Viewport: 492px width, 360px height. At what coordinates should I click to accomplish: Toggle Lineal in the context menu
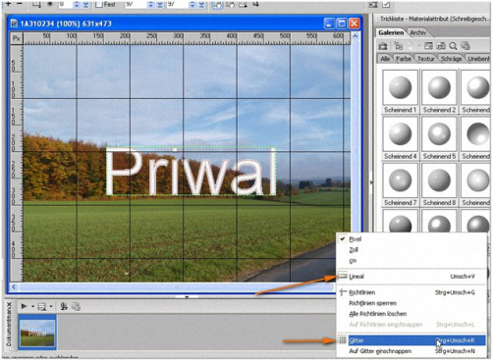410,277
